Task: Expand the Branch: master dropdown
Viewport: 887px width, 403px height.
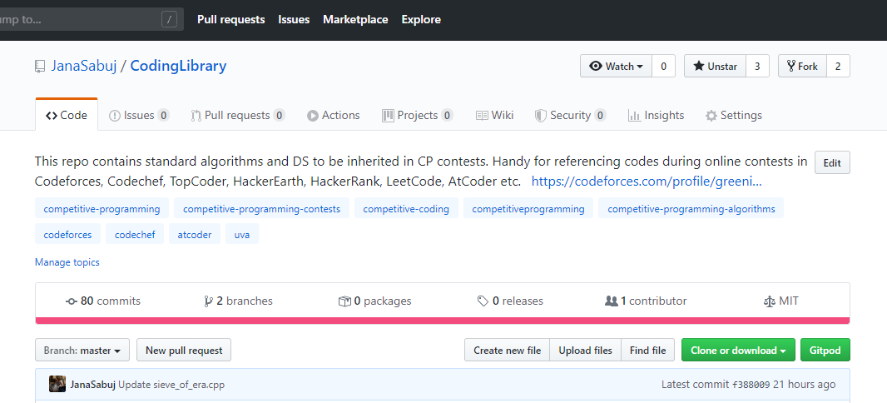Action: 82,351
